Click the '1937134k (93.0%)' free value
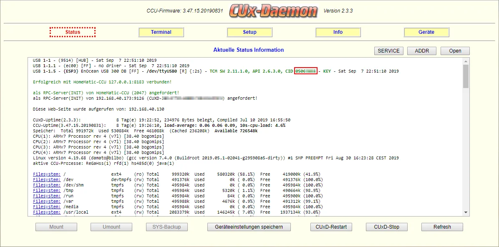The image size is (499, 247). coord(301,212)
